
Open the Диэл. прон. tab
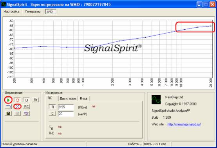(68, 99)
